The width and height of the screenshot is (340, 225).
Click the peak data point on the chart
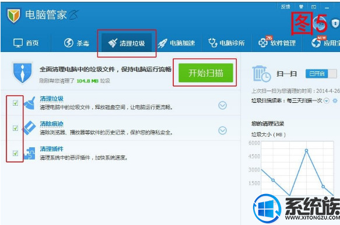tap(306, 150)
